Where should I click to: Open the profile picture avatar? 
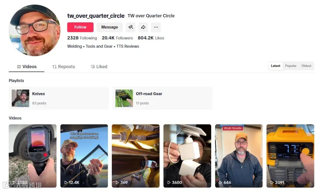(35, 30)
